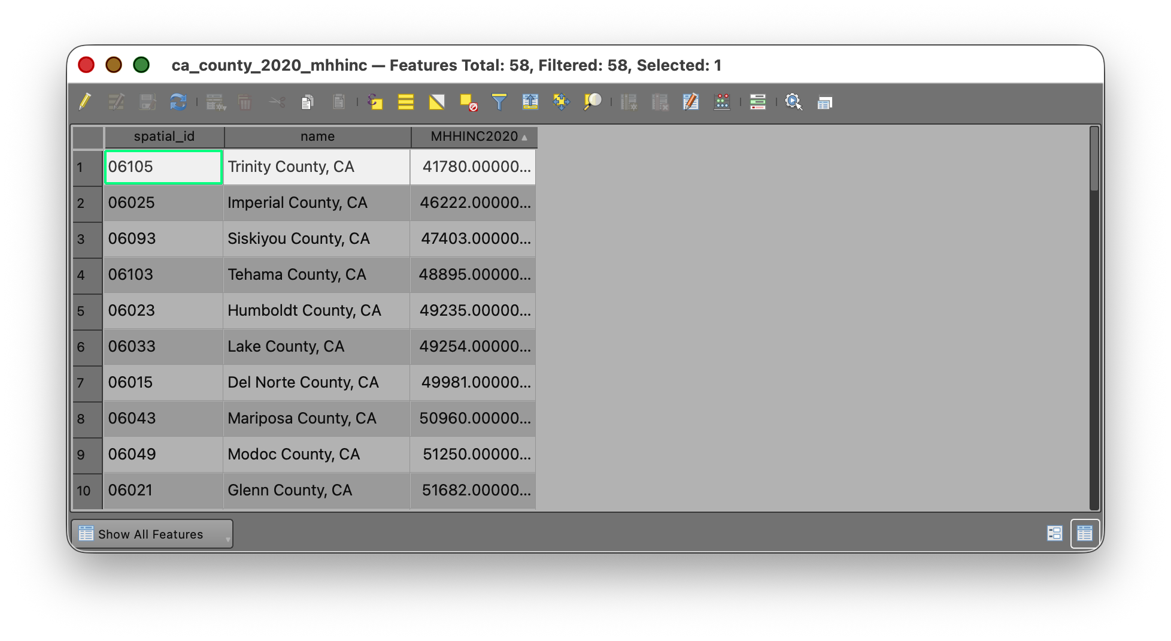Copy selected rows to the clipboard
1171x641 pixels.
[x=307, y=102]
